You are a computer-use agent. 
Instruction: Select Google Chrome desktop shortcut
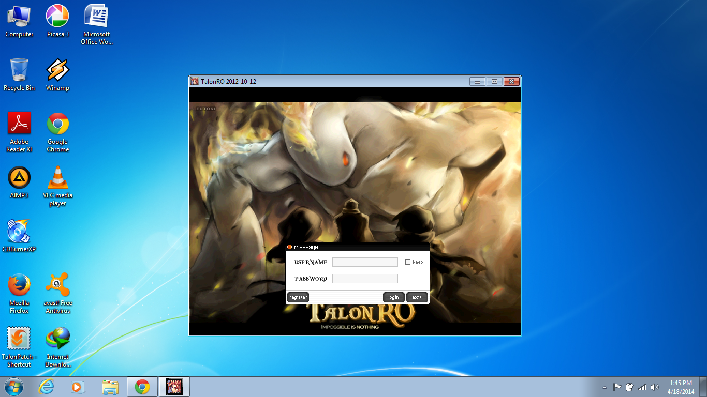tap(57, 132)
